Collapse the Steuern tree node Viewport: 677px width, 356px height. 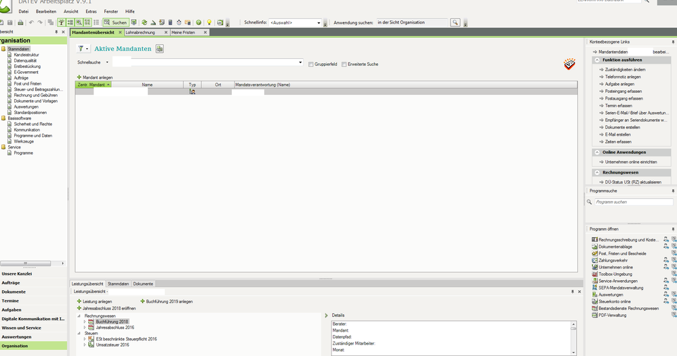pyautogui.click(x=79, y=334)
